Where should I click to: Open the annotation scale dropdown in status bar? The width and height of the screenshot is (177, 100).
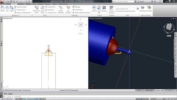point(139,90)
